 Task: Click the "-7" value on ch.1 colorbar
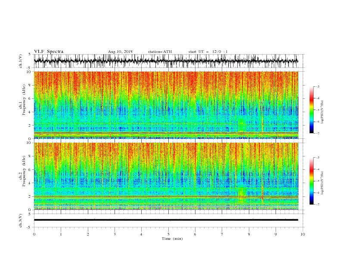(317, 133)
